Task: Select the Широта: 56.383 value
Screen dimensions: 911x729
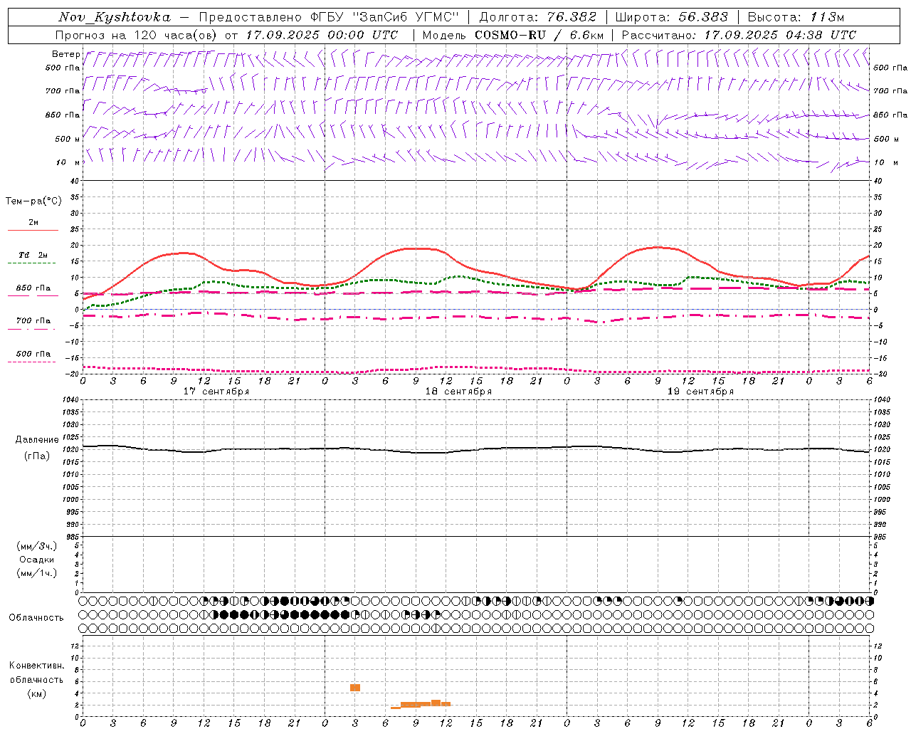Action: (671, 17)
